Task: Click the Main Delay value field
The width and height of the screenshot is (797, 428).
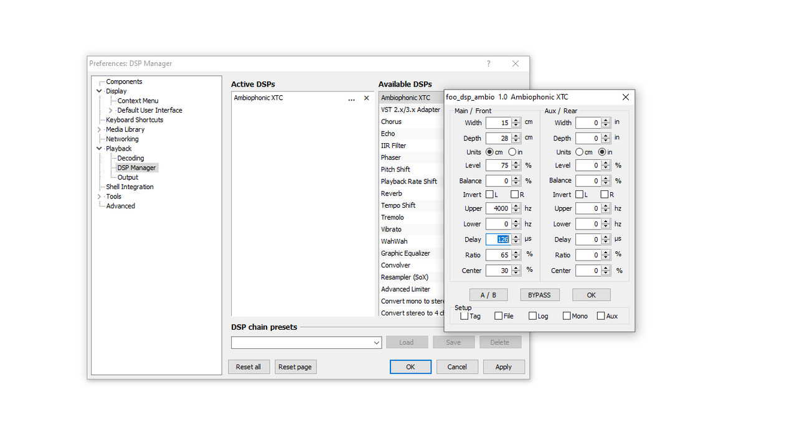Action: pyautogui.click(x=498, y=240)
